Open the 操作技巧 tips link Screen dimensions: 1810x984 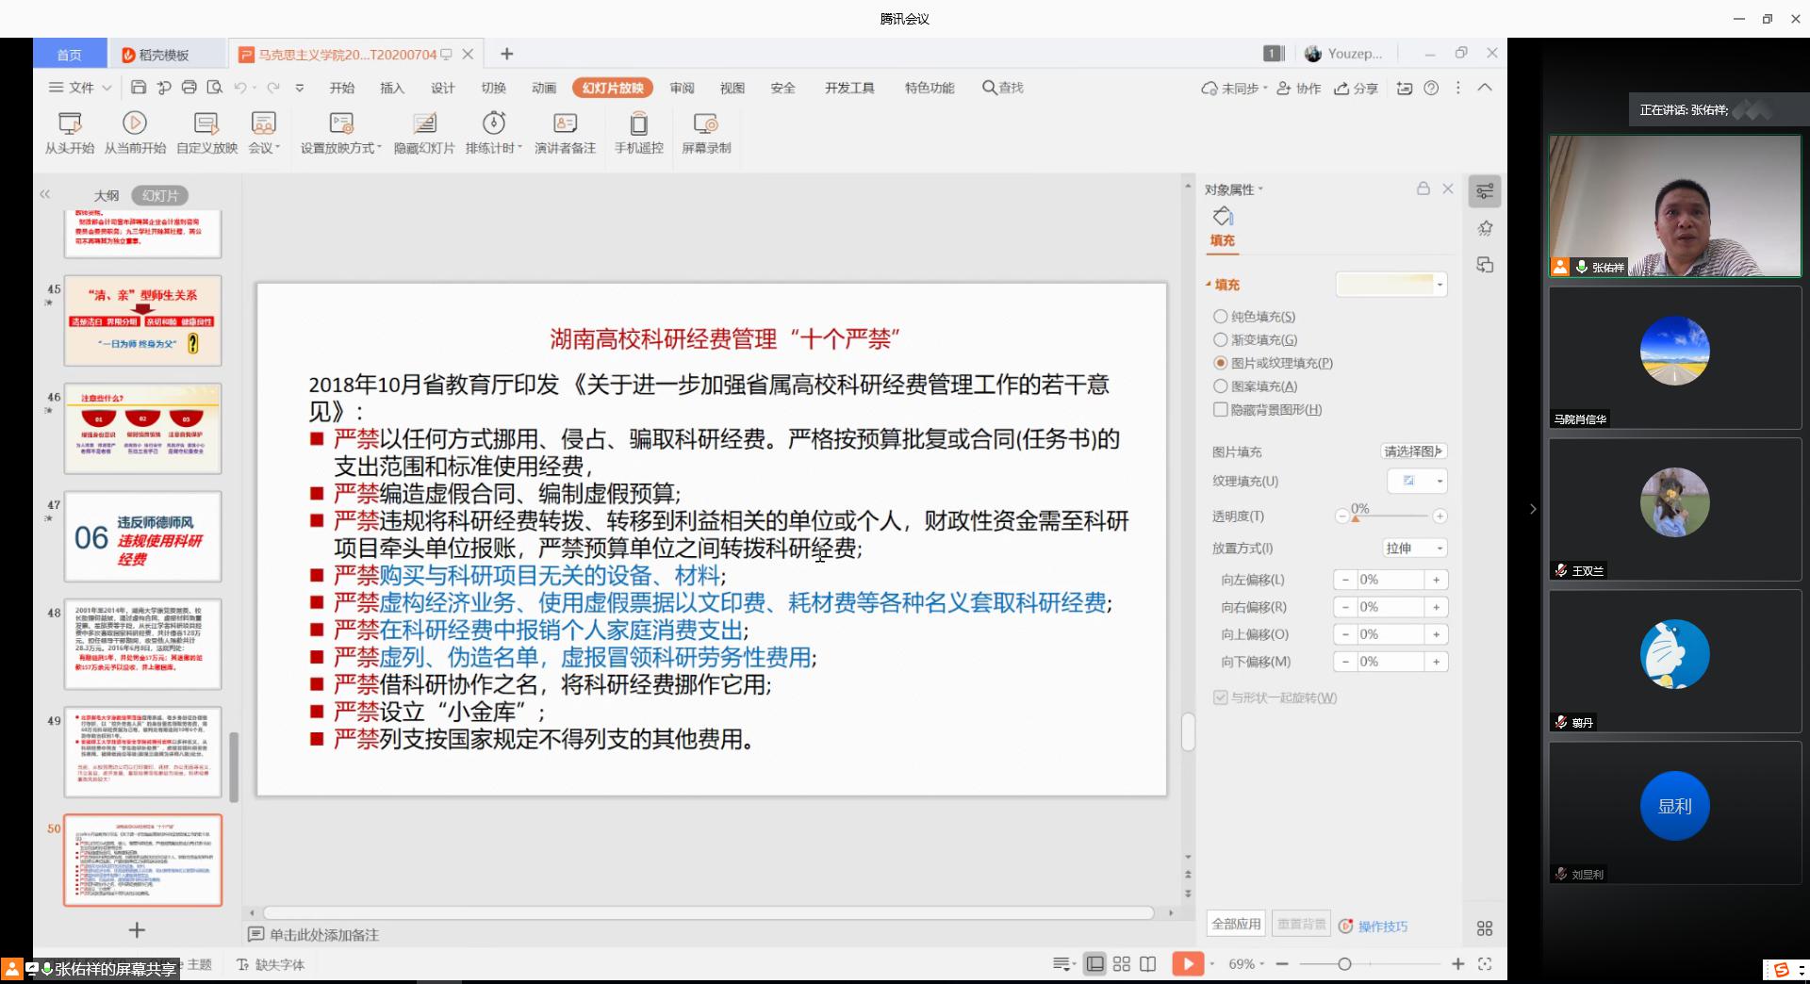pyautogui.click(x=1382, y=927)
